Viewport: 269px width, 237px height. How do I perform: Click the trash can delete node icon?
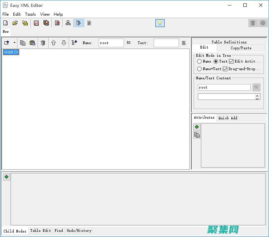(x=43, y=43)
